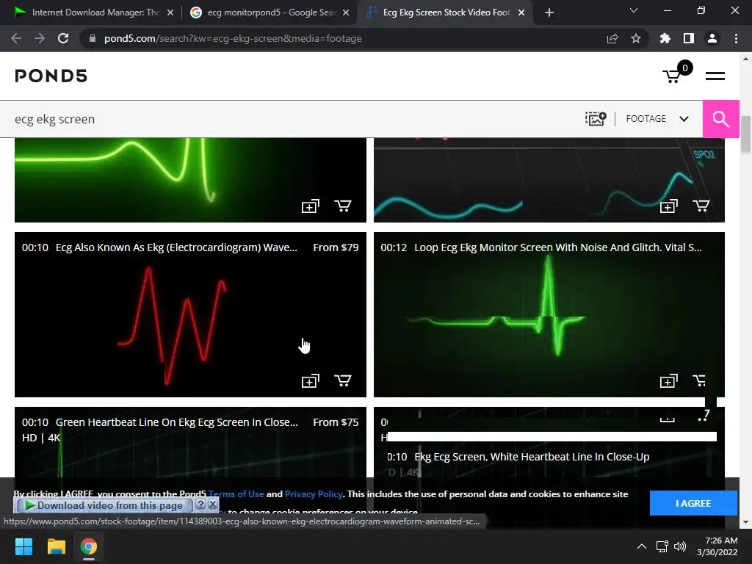Select Ecg Ekg Screen Stock Video tab

(x=445, y=12)
